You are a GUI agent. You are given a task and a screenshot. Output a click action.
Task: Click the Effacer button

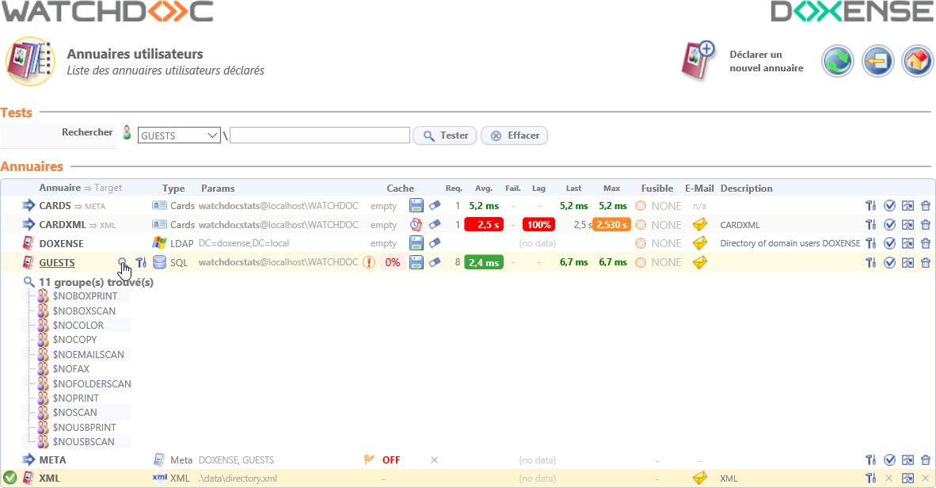point(514,135)
